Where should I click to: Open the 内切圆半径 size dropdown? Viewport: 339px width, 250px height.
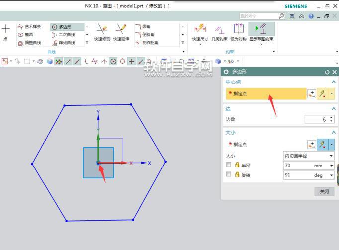309,156
